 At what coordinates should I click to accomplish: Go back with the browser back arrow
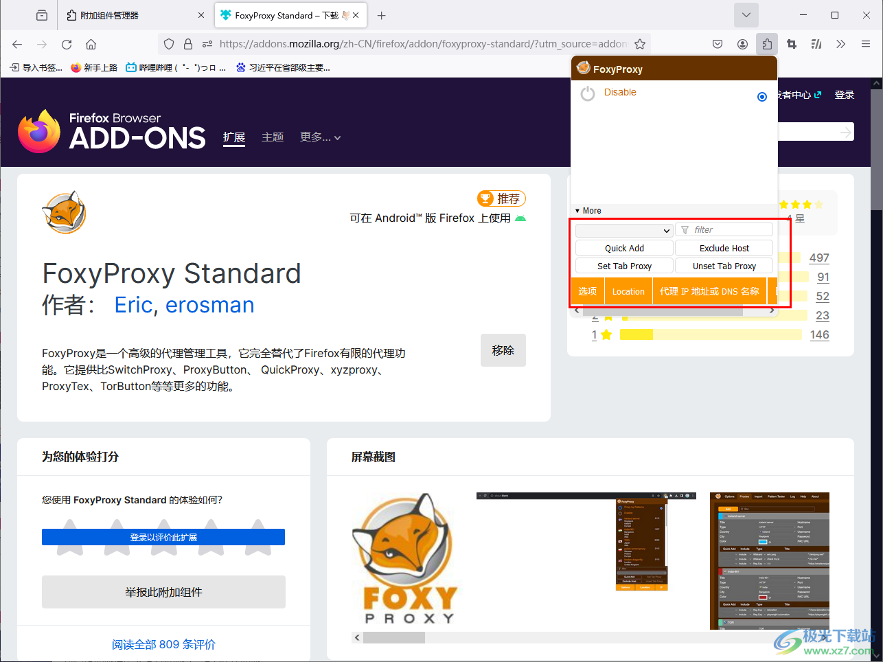tap(17, 44)
